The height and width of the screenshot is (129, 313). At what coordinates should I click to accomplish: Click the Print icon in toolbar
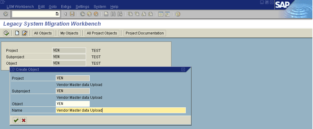pos(106,14)
